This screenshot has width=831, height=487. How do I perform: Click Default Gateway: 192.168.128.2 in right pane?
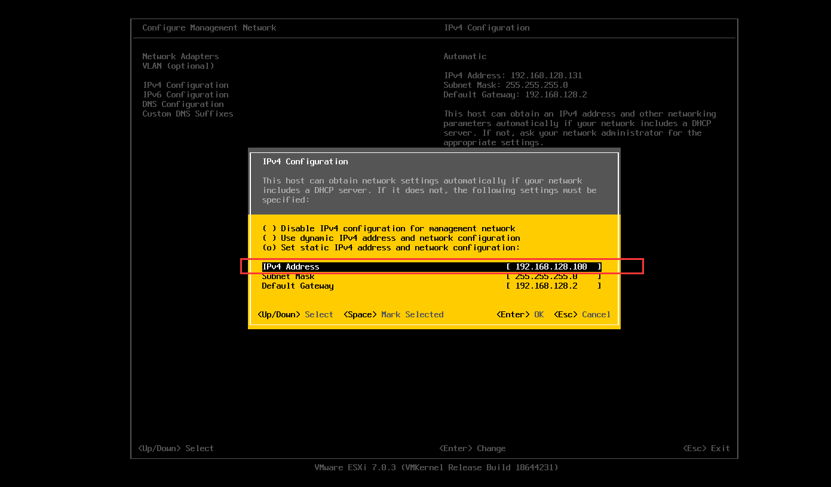click(x=516, y=94)
